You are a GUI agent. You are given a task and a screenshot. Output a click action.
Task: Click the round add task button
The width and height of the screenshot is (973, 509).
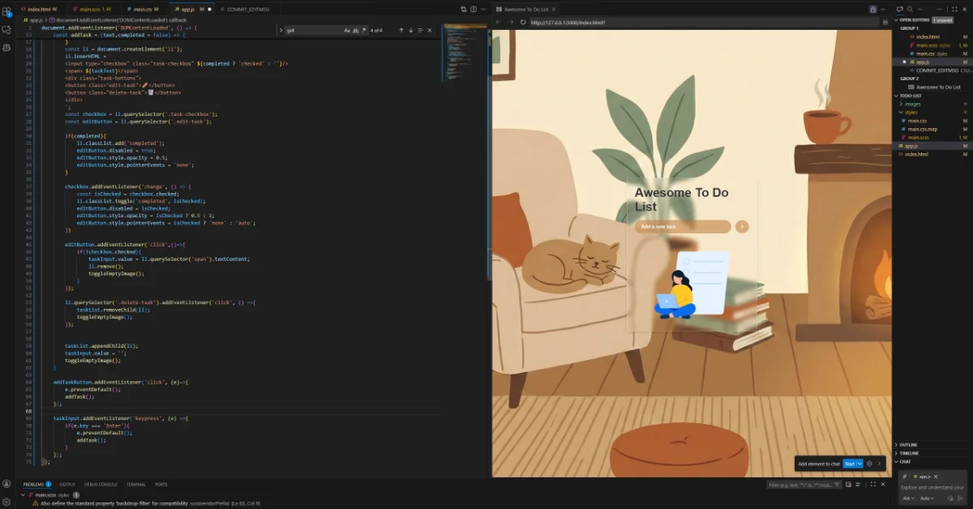pyautogui.click(x=741, y=227)
